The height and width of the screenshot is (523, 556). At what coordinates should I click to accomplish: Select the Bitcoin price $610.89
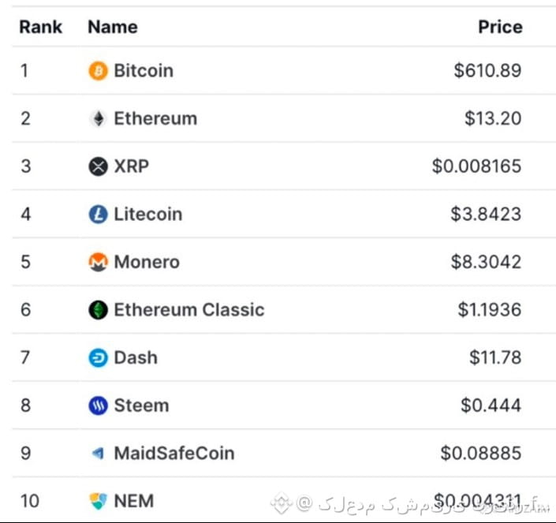point(487,70)
